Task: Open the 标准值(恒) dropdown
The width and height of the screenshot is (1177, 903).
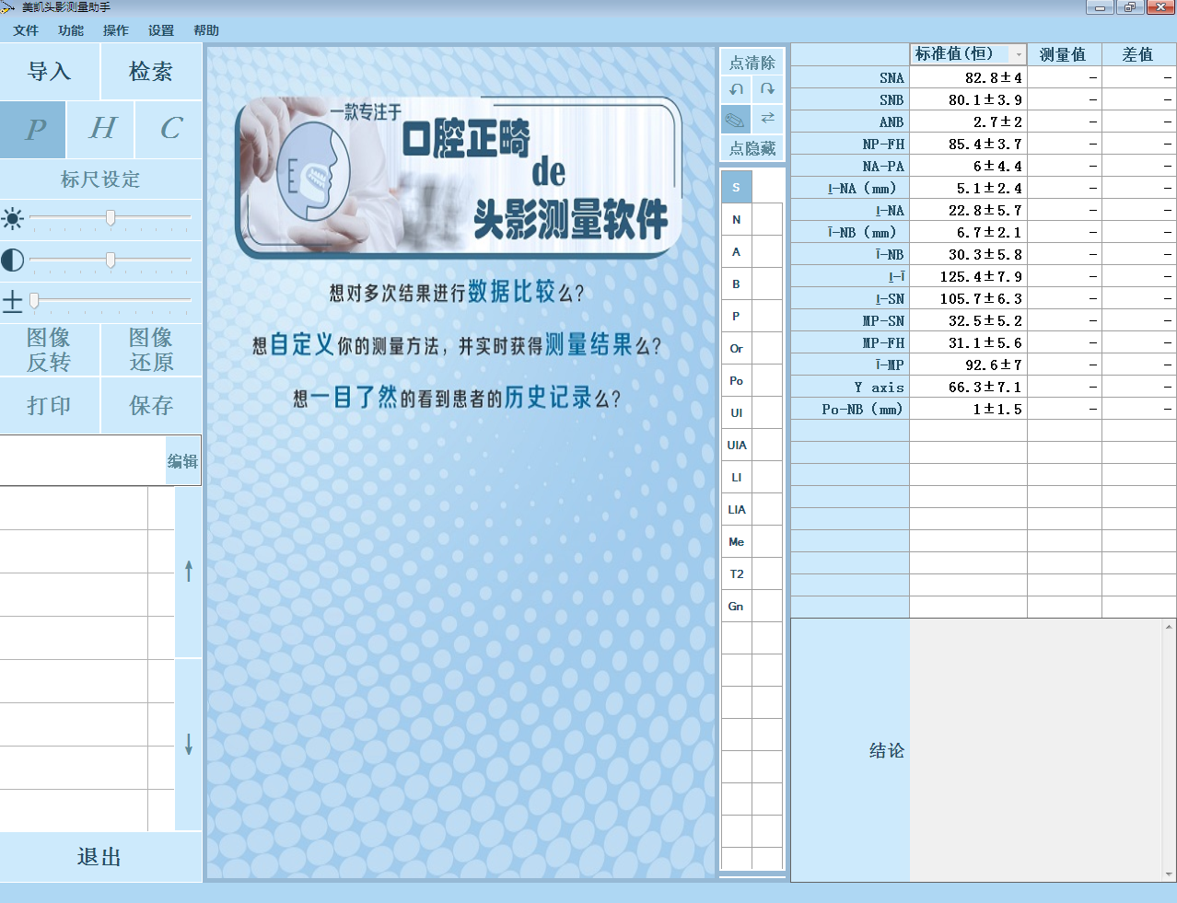Action: [1018, 54]
